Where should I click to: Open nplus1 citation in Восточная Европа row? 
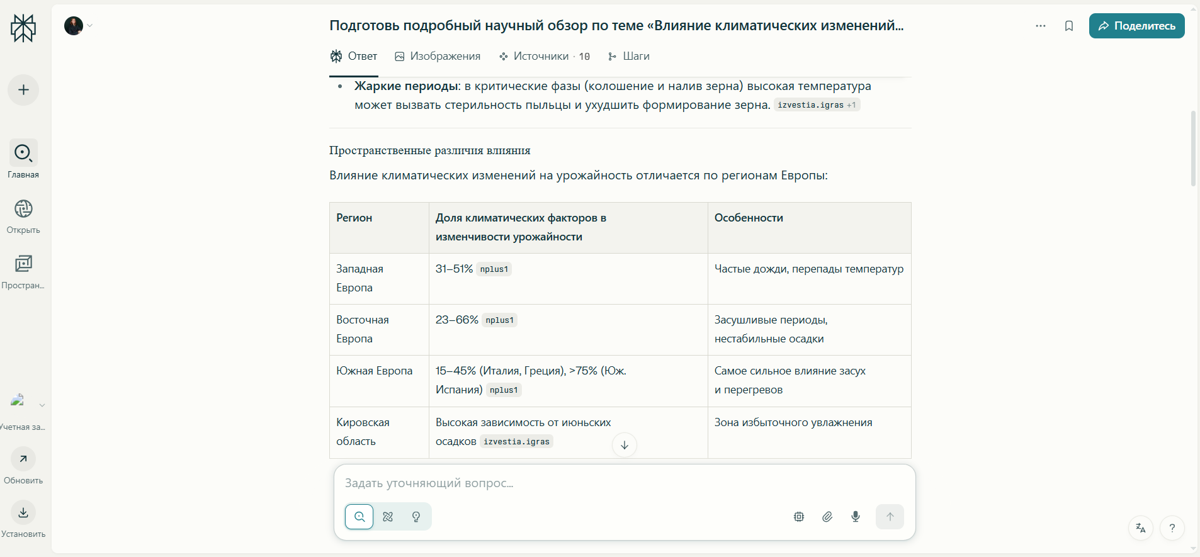coord(499,320)
